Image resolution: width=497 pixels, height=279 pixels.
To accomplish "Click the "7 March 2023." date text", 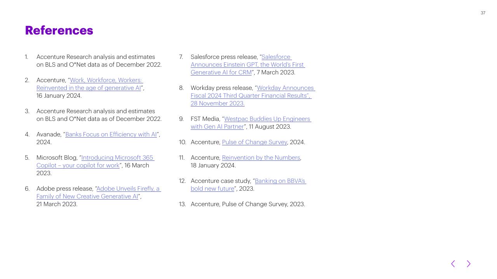I will coord(276,72).
